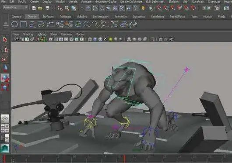Toggle film gate in panel toolbar
This screenshot has height=163, width=232.
[56, 39]
